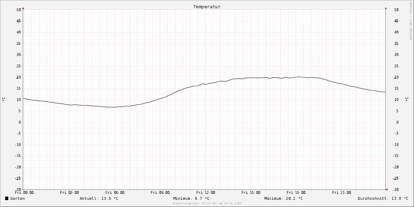The height and width of the screenshot is (207, 414).
Task: Click the 'Fri 18:00' time axis label
Action: tap(296, 193)
